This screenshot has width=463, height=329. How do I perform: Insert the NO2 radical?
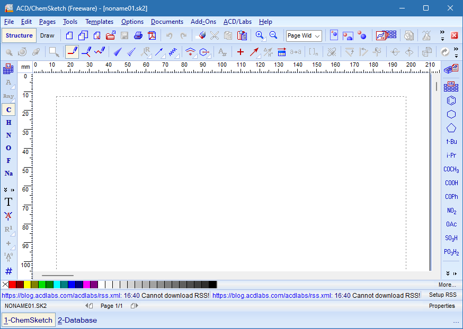(451, 211)
